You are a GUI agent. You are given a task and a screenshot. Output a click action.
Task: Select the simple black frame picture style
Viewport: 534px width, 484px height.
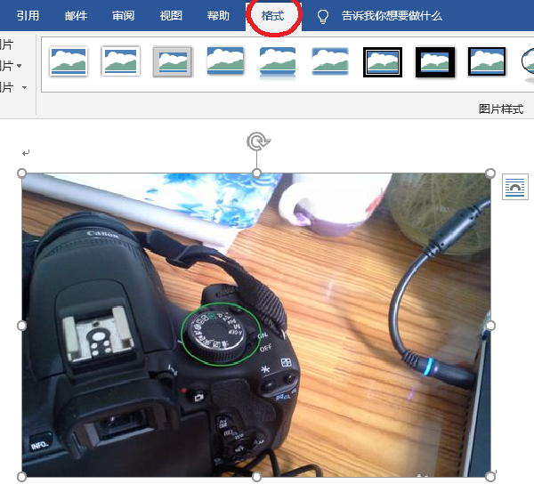click(487, 62)
